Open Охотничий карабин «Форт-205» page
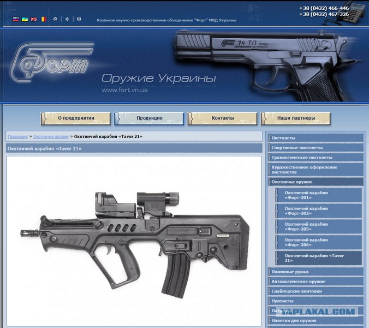 point(319,227)
